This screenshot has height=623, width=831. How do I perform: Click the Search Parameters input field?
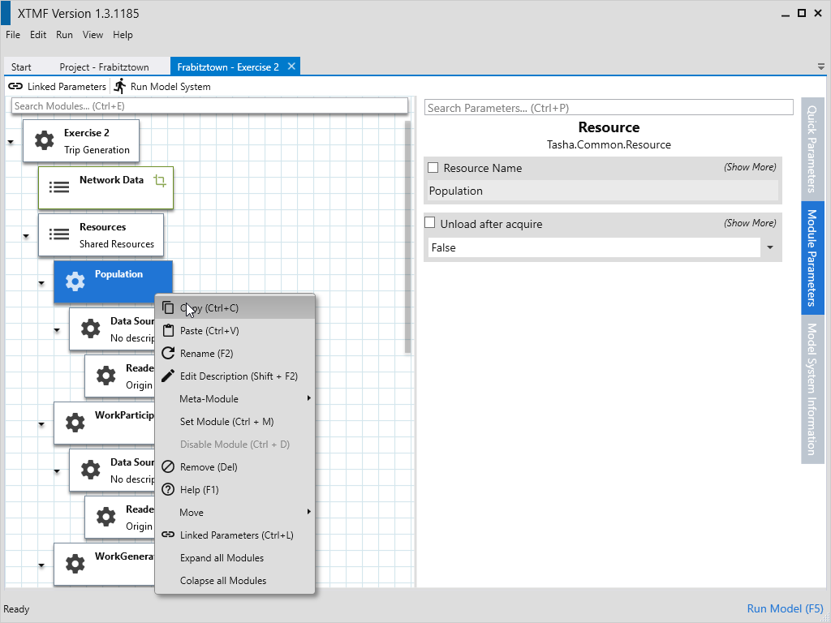pos(609,108)
